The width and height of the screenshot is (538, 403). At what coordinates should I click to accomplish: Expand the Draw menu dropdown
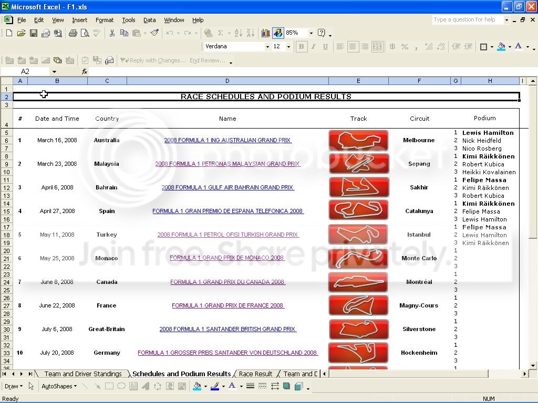pyautogui.click(x=13, y=386)
